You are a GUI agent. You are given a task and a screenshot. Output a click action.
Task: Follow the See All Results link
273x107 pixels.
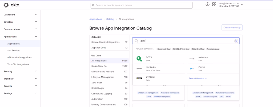[x=198, y=79]
